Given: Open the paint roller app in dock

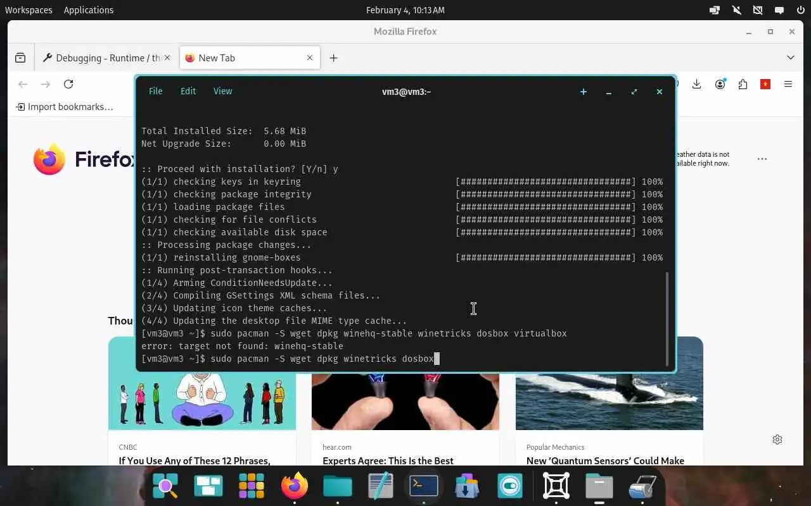Looking at the screenshot, I should [x=642, y=486].
